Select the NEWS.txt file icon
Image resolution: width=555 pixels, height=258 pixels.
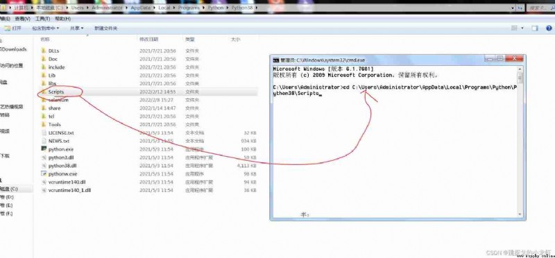(x=44, y=141)
